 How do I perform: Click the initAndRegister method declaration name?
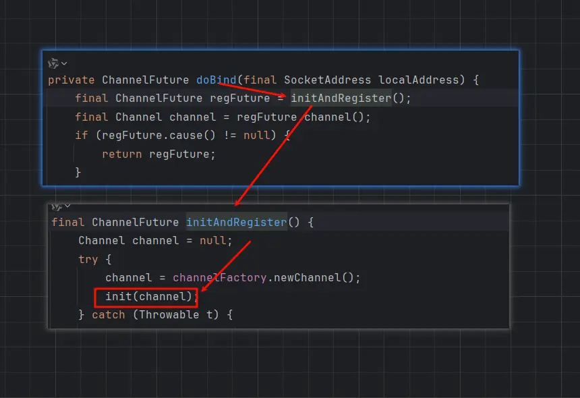click(236, 222)
